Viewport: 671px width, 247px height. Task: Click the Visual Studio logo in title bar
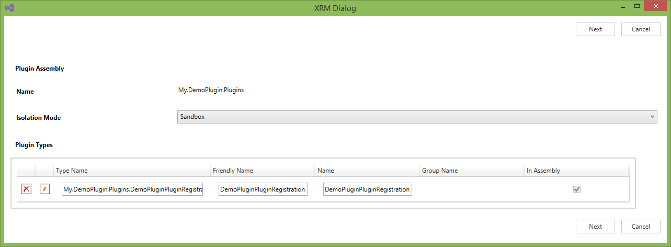pos(9,8)
